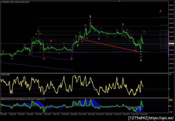Select the magenta down arrow at the wave 3 peak
Image resolution: width=175 pixels, height=121 pixels.
(x=90, y=23)
